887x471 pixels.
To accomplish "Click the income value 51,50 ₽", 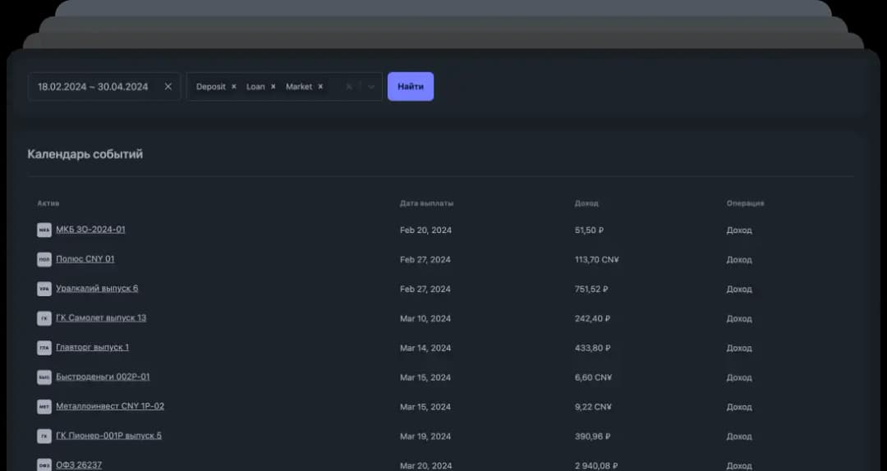I will (x=589, y=230).
